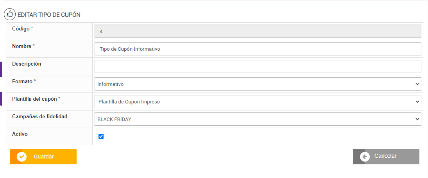Screen dimensions: 428x178
Task: Expand the Plantilla del cupón dropdown
Action: [258, 101]
